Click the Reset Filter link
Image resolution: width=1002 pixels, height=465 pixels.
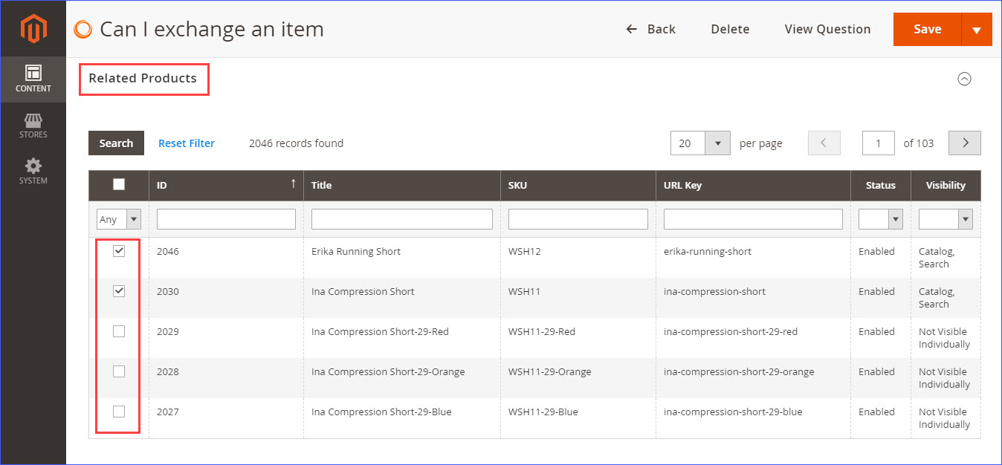coord(187,143)
